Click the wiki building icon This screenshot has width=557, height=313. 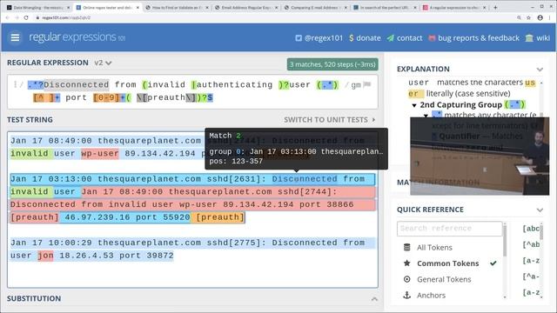[529, 38]
